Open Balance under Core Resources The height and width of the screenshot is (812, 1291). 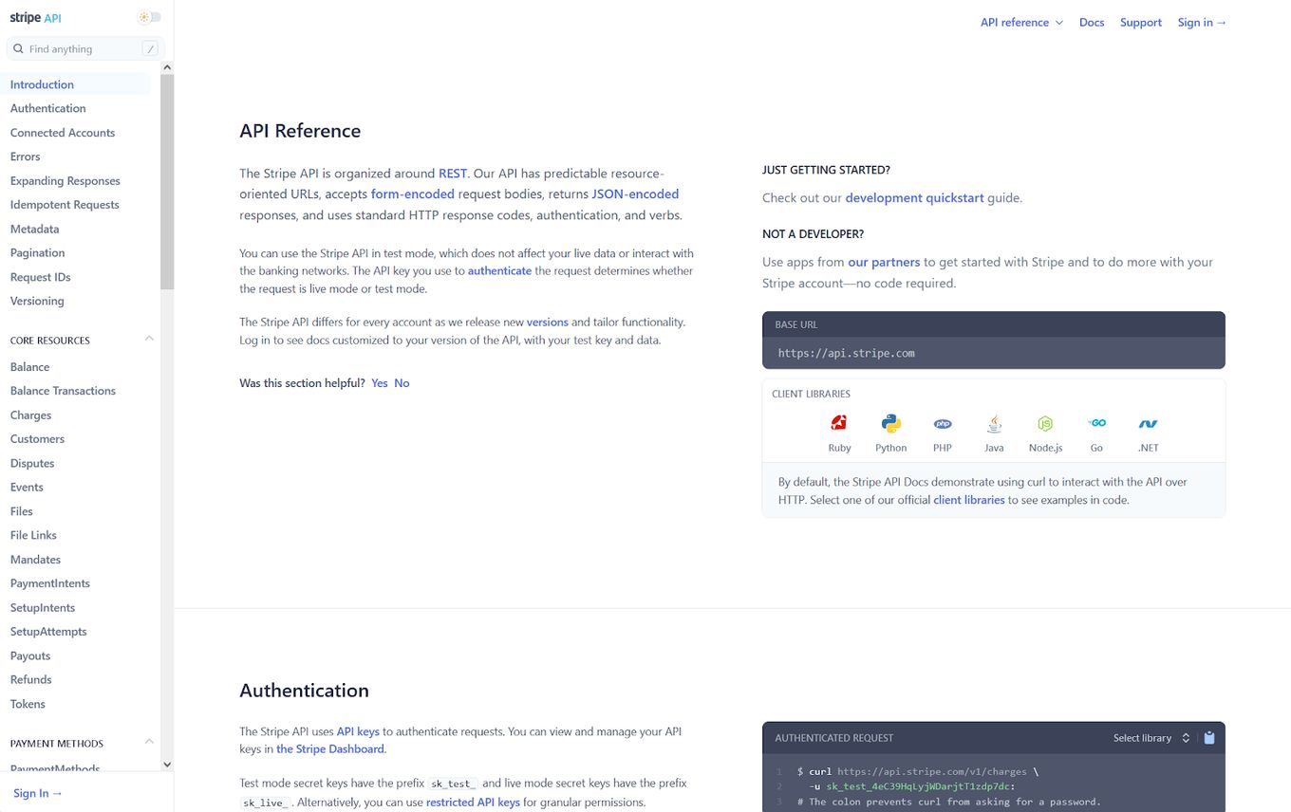pos(29,367)
